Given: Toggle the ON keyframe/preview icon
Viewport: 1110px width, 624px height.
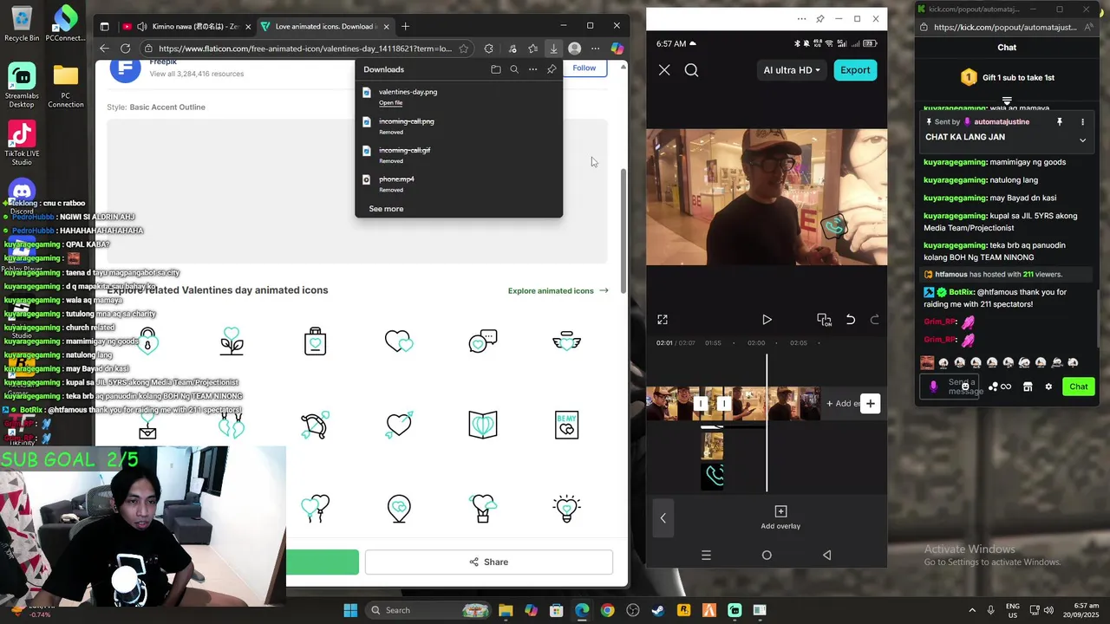Looking at the screenshot, I should 824,320.
